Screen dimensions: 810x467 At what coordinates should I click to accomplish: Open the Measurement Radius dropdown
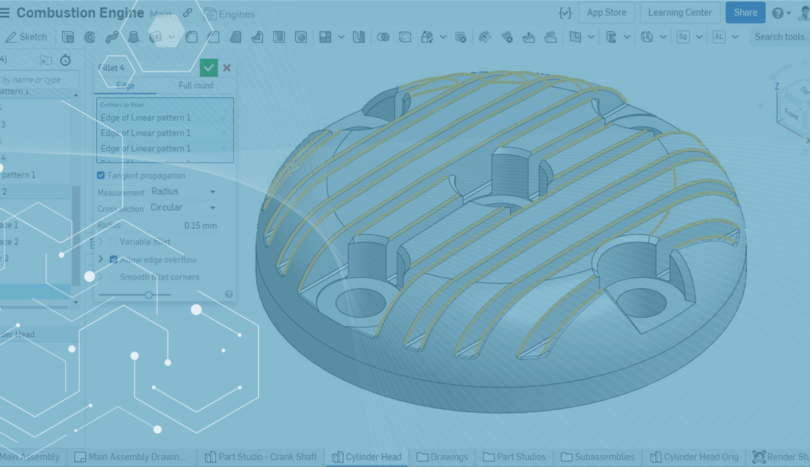coord(183,192)
